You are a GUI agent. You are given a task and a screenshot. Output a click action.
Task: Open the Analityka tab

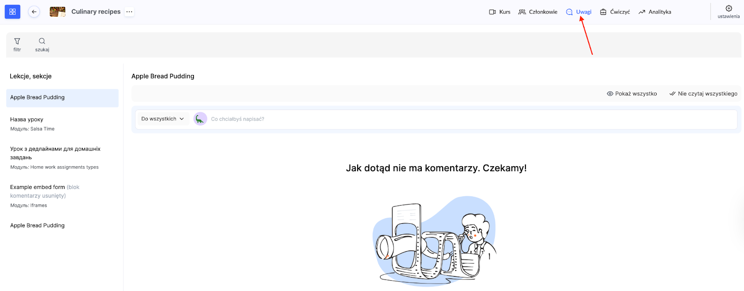click(655, 12)
